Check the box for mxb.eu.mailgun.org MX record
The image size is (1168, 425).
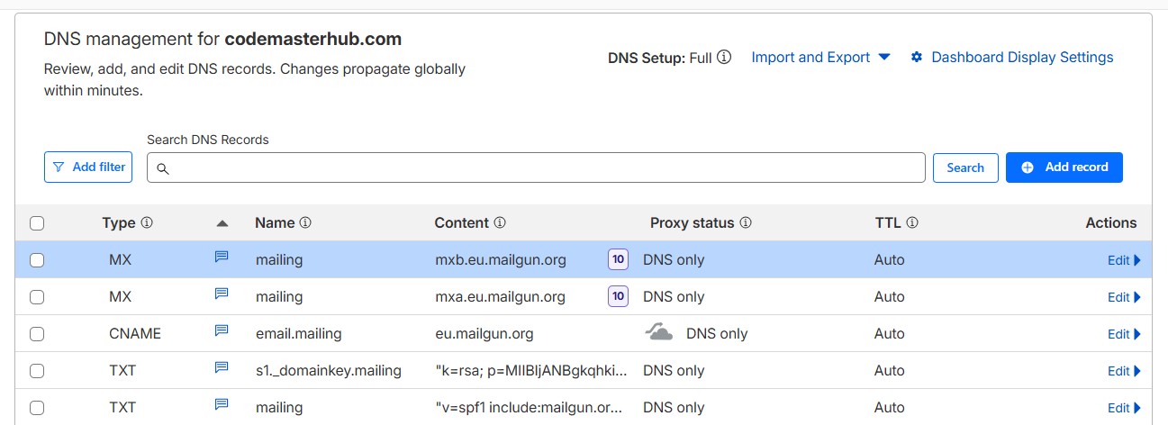pyautogui.click(x=37, y=260)
